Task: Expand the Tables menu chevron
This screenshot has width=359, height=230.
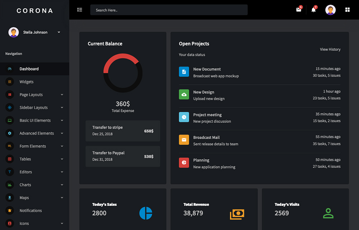Action: (62, 159)
